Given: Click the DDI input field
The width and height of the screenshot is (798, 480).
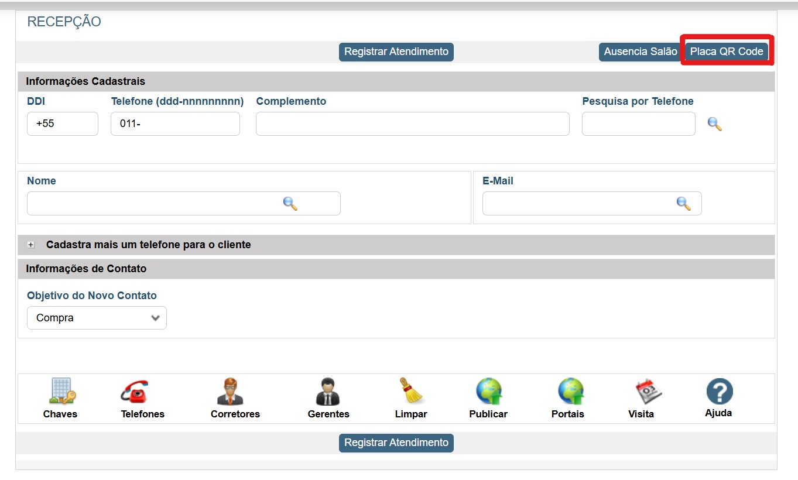Looking at the screenshot, I should tap(62, 124).
